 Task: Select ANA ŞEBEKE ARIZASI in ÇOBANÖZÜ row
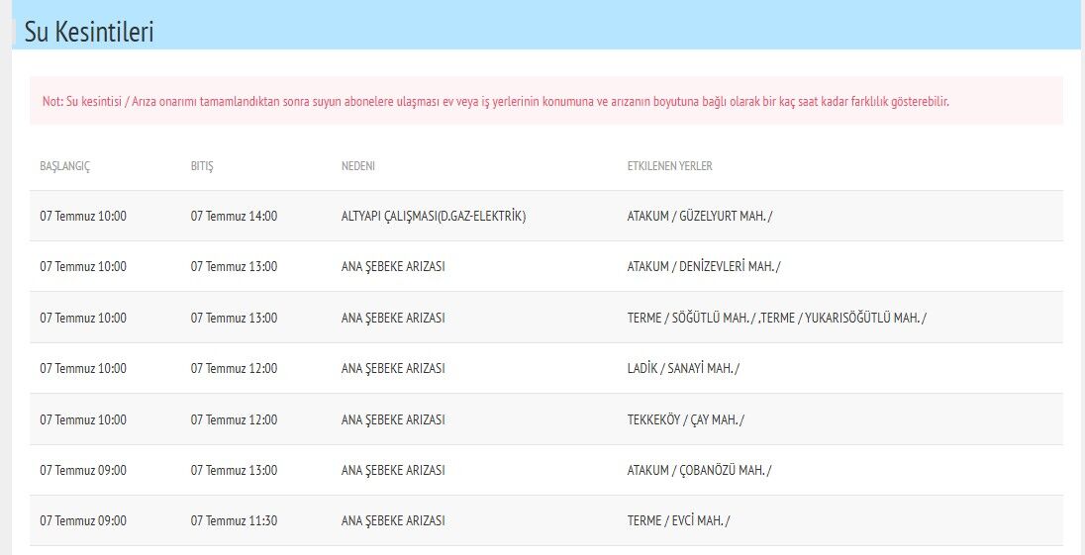[x=393, y=470]
